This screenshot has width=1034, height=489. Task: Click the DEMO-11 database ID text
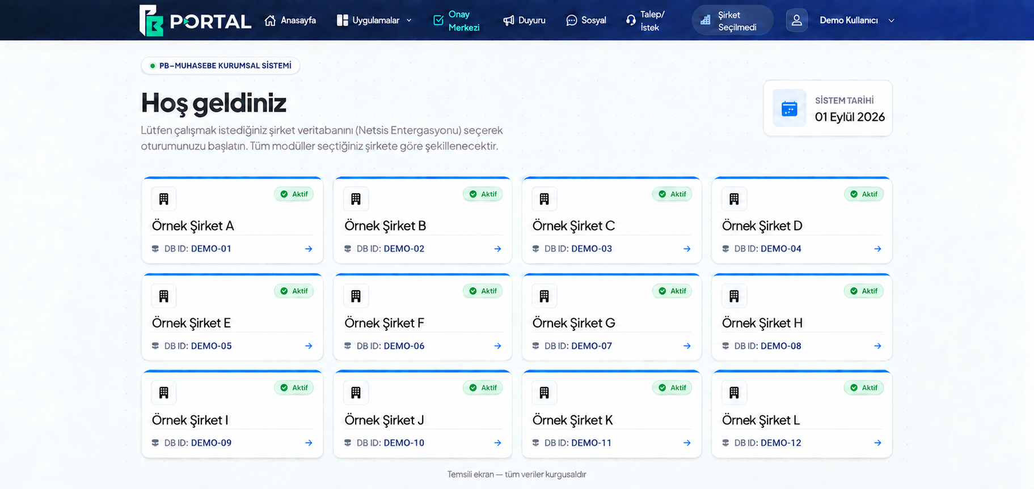592,443
